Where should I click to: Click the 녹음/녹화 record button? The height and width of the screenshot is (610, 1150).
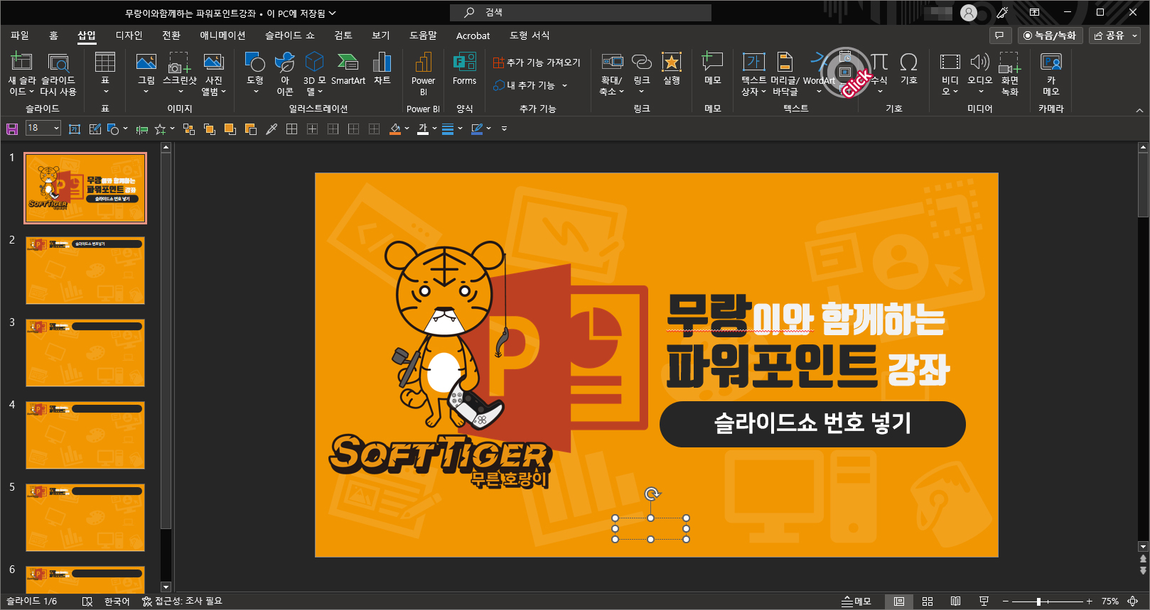[x=1050, y=35]
